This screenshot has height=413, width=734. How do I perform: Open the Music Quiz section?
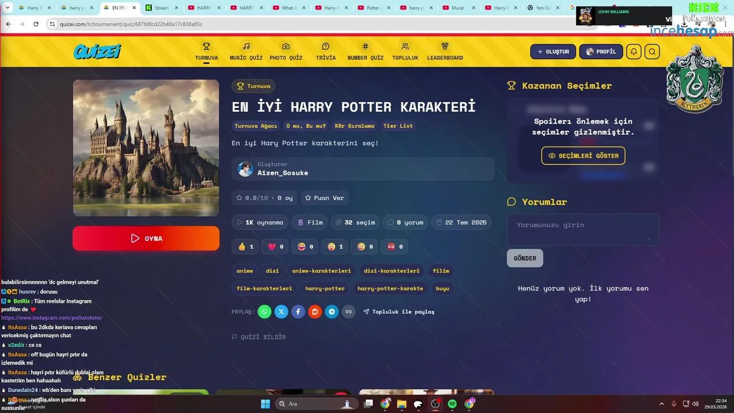click(246, 52)
